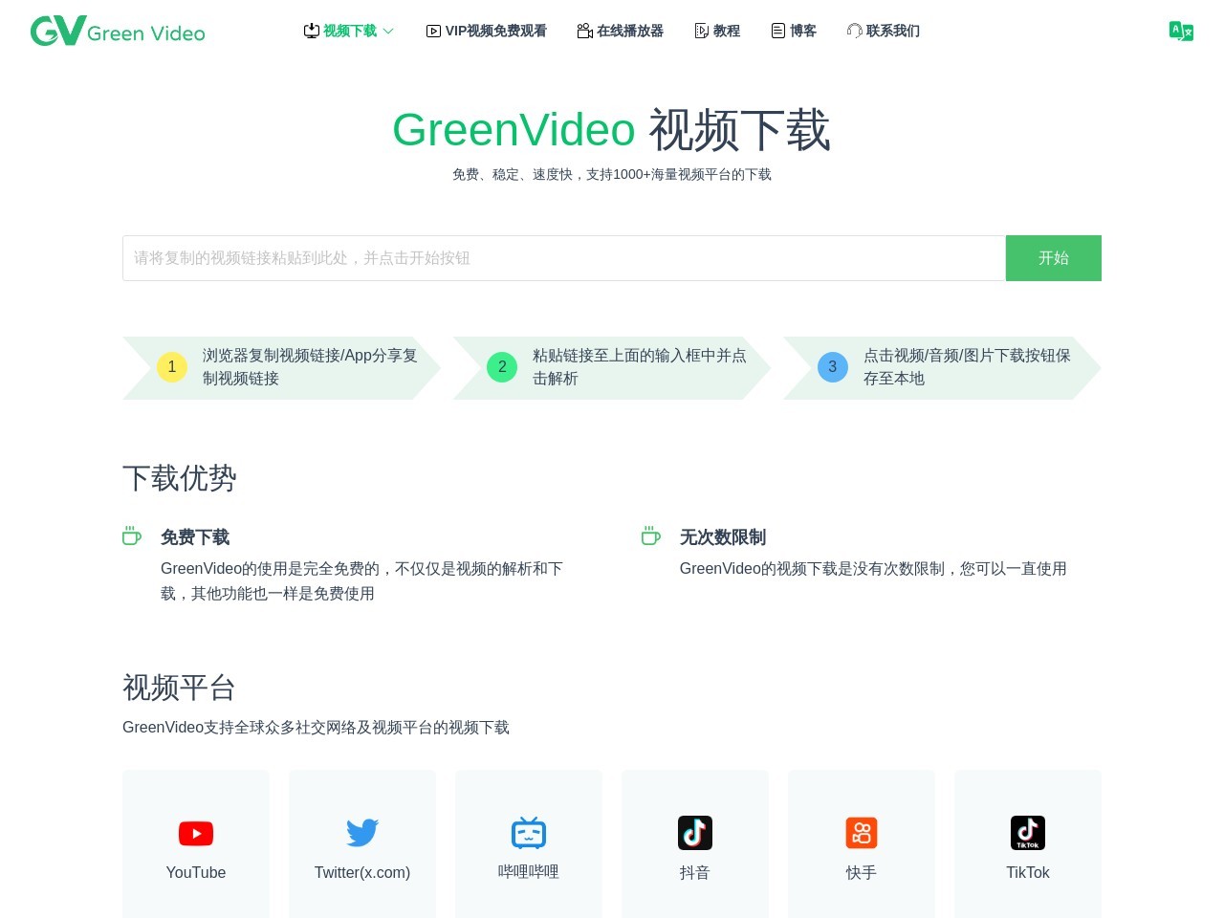The width and height of the screenshot is (1224, 918).
Task: Click the language translate icon
Action: click(1181, 32)
